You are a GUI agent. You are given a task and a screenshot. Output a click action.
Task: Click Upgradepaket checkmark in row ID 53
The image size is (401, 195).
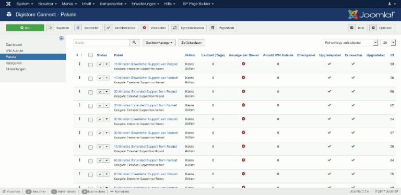[x=329, y=64]
